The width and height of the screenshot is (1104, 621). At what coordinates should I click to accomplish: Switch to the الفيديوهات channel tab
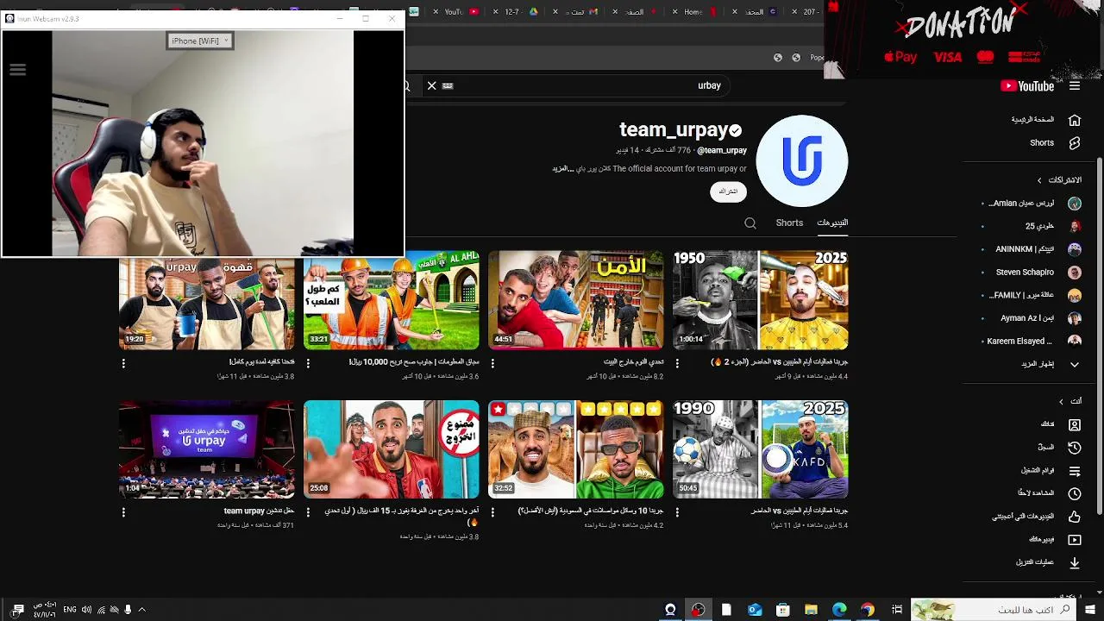tap(832, 223)
